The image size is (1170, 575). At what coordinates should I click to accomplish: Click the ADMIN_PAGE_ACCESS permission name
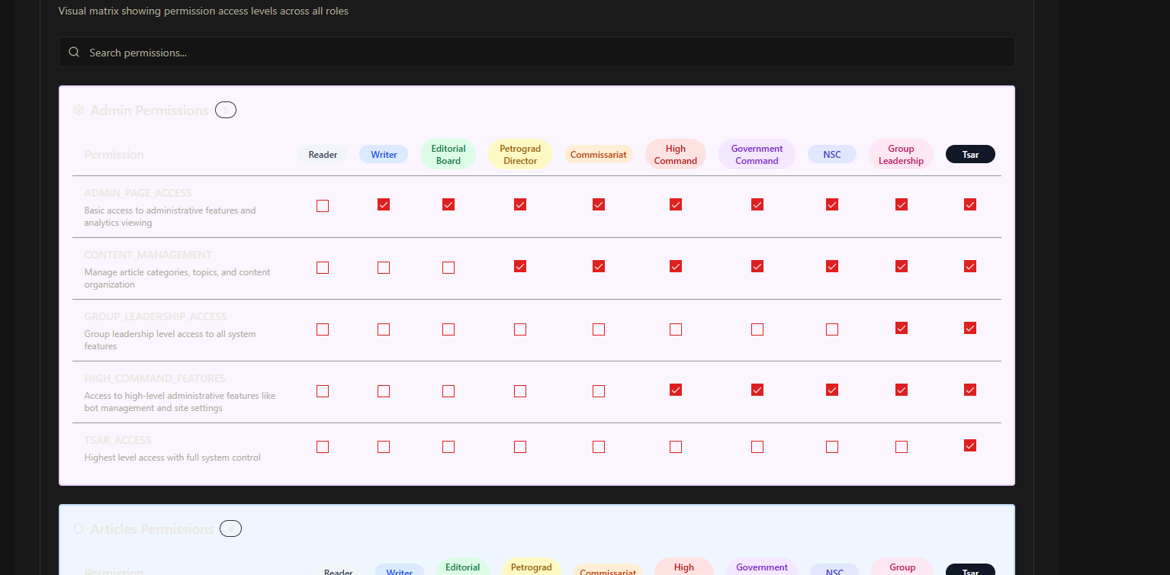pyautogui.click(x=138, y=194)
